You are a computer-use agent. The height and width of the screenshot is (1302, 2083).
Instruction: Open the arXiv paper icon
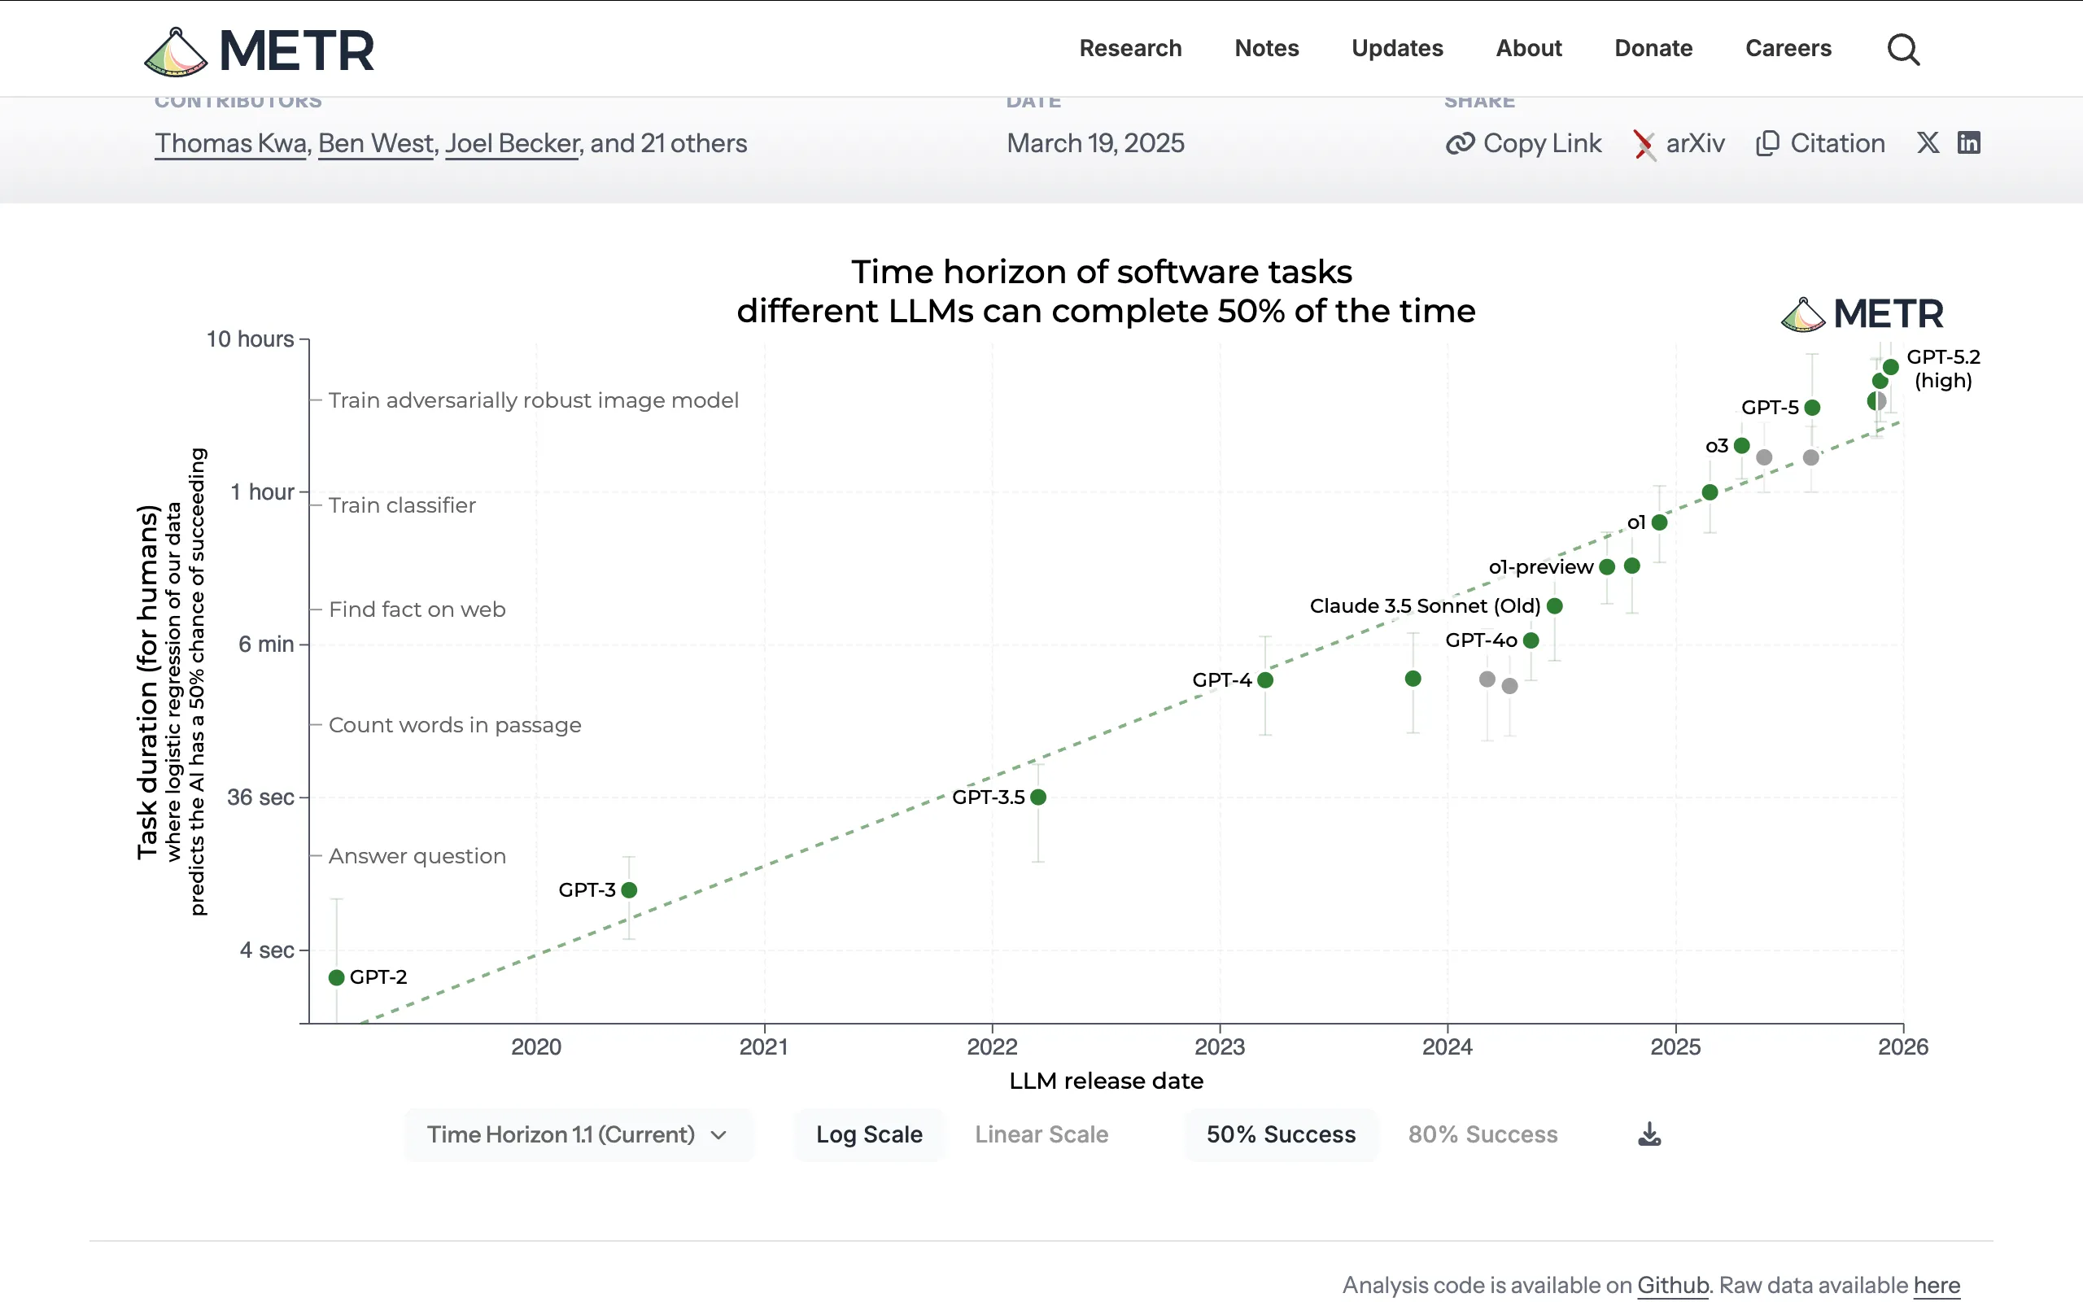[x=1644, y=144]
